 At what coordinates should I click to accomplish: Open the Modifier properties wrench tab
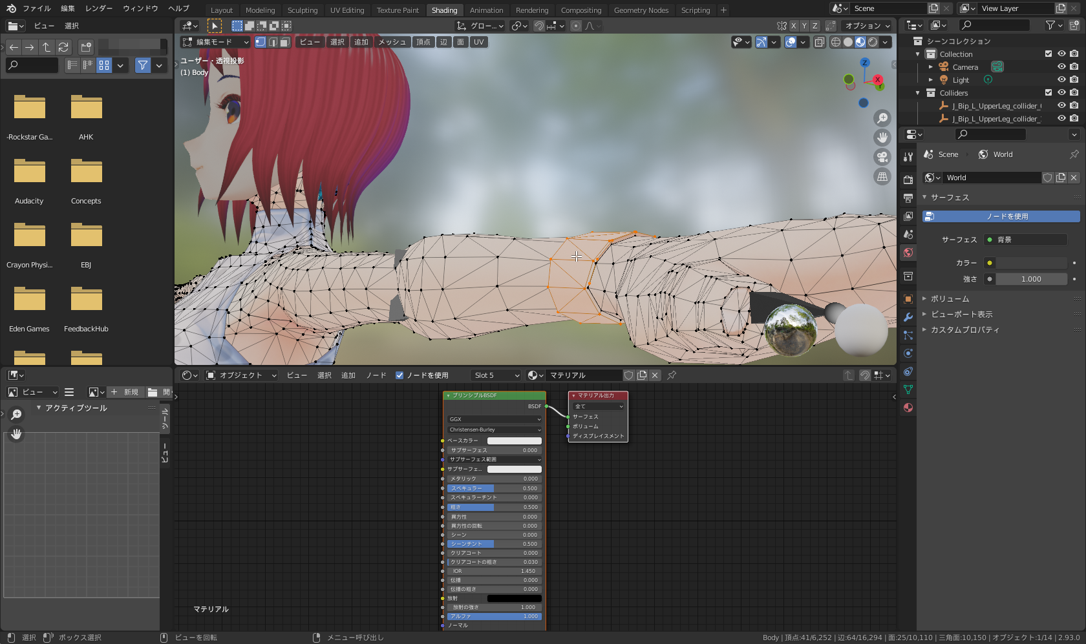point(908,317)
